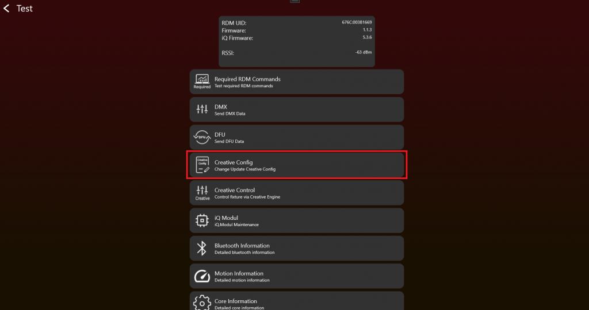Open iQ.Modul Maintenance entry
Viewport: 589px width, 310px height.
click(x=297, y=220)
